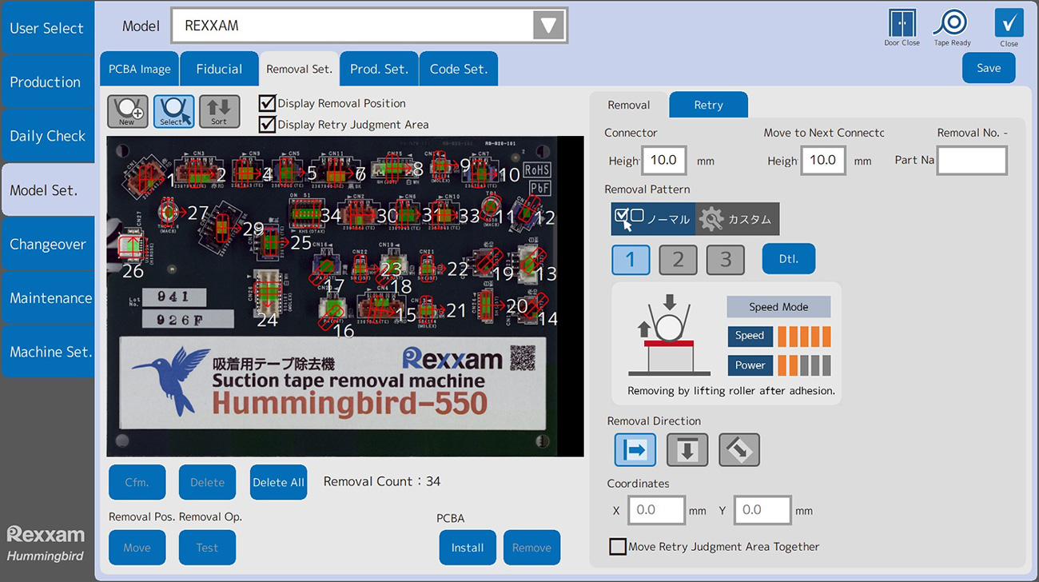Screen dimensions: 1039x582
Task: Open Maintenance in the sidebar
Action: click(47, 297)
